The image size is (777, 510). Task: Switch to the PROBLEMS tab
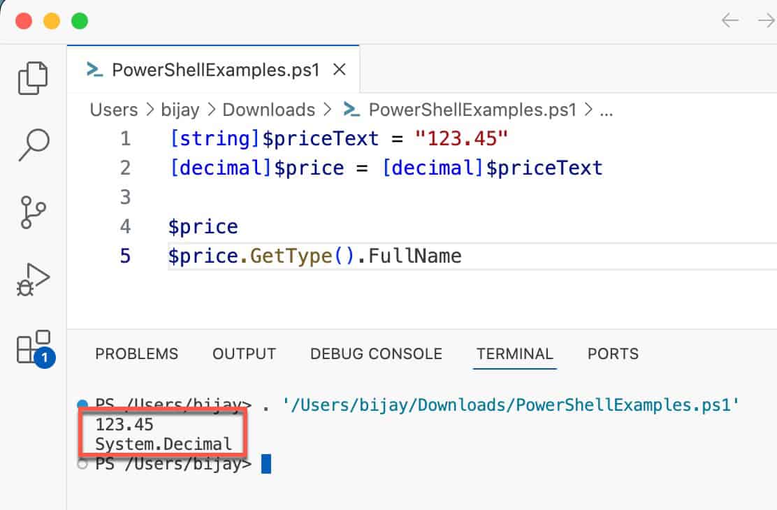[136, 354]
